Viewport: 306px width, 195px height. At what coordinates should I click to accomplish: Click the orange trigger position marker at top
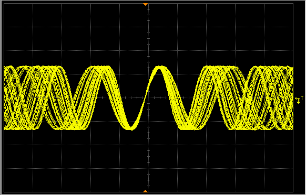pos(145,4)
